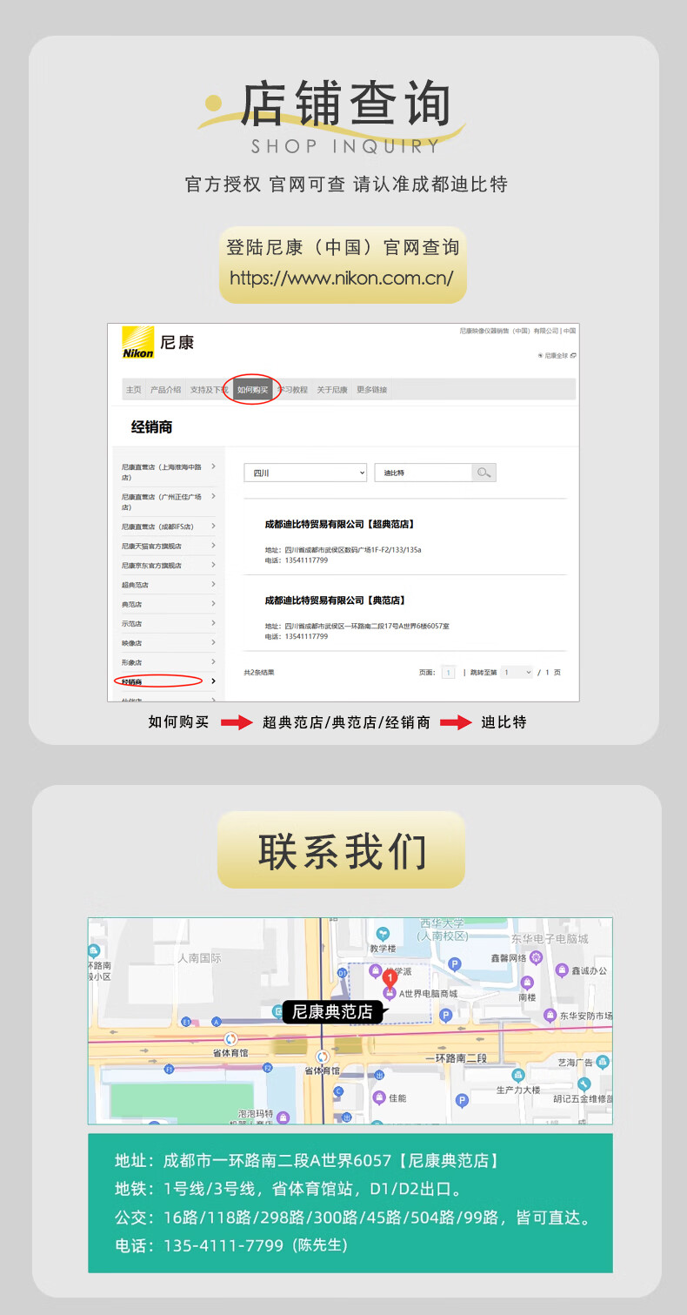Click the F2 subway exit marker
This screenshot has width=687, height=1315.
pos(268,1067)
